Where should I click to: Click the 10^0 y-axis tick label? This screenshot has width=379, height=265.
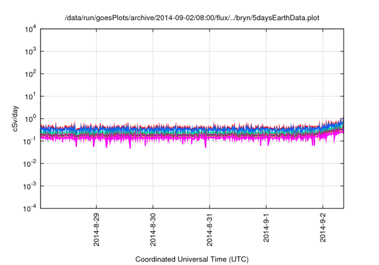(x=30, y=119)
